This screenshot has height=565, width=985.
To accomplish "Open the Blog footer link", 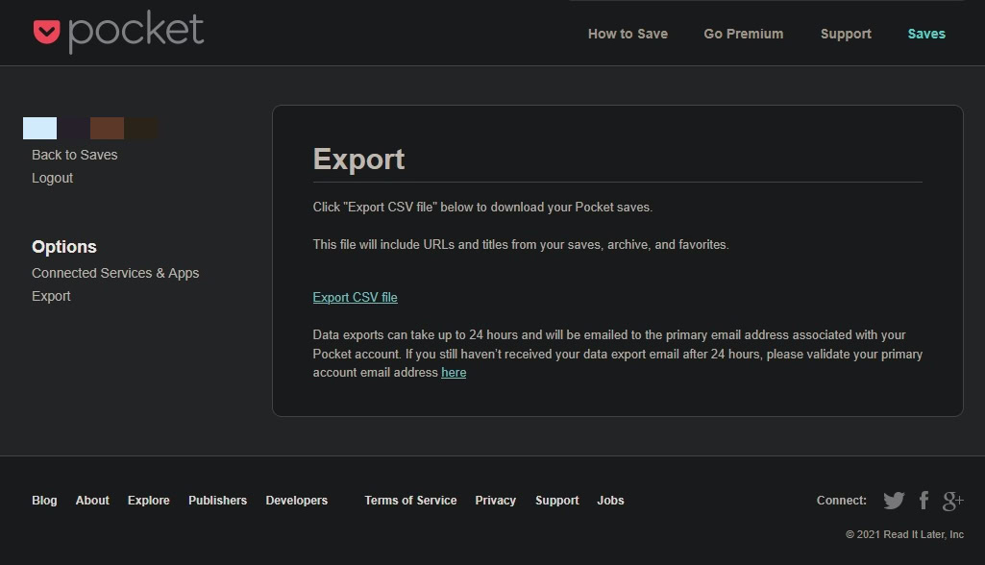I will click(x=44, y=501).
